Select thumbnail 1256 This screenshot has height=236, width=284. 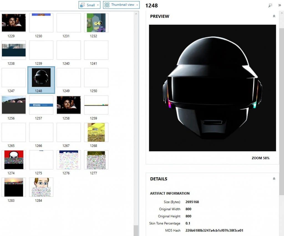pos(14,105)
